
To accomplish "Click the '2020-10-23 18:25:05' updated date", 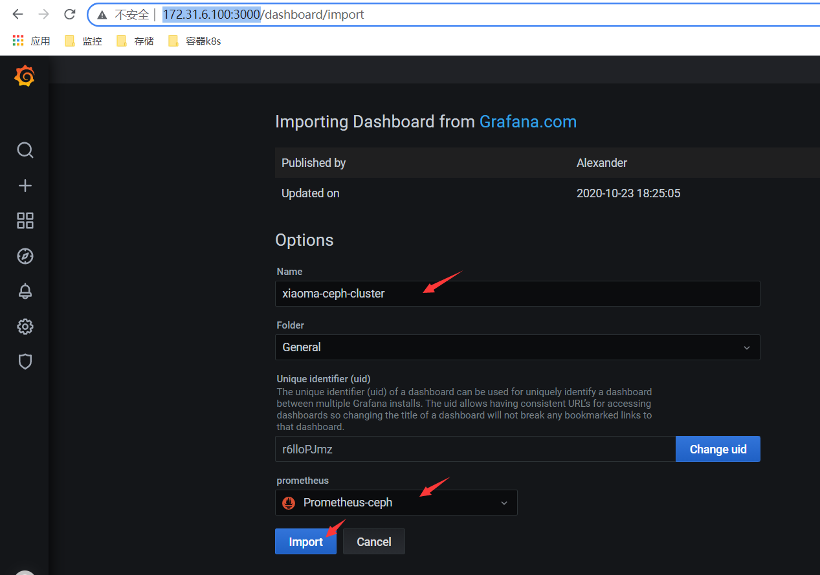I will (x=628, y=193).
